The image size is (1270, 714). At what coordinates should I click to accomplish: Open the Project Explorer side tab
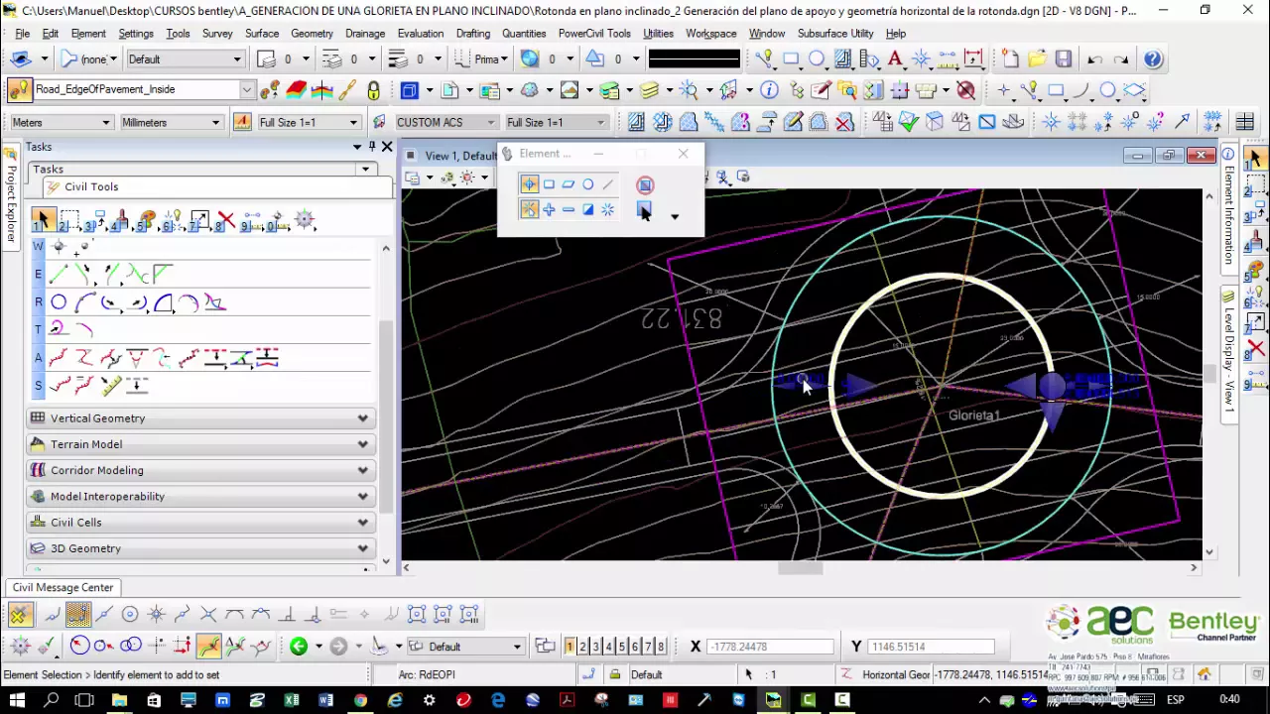11,198
